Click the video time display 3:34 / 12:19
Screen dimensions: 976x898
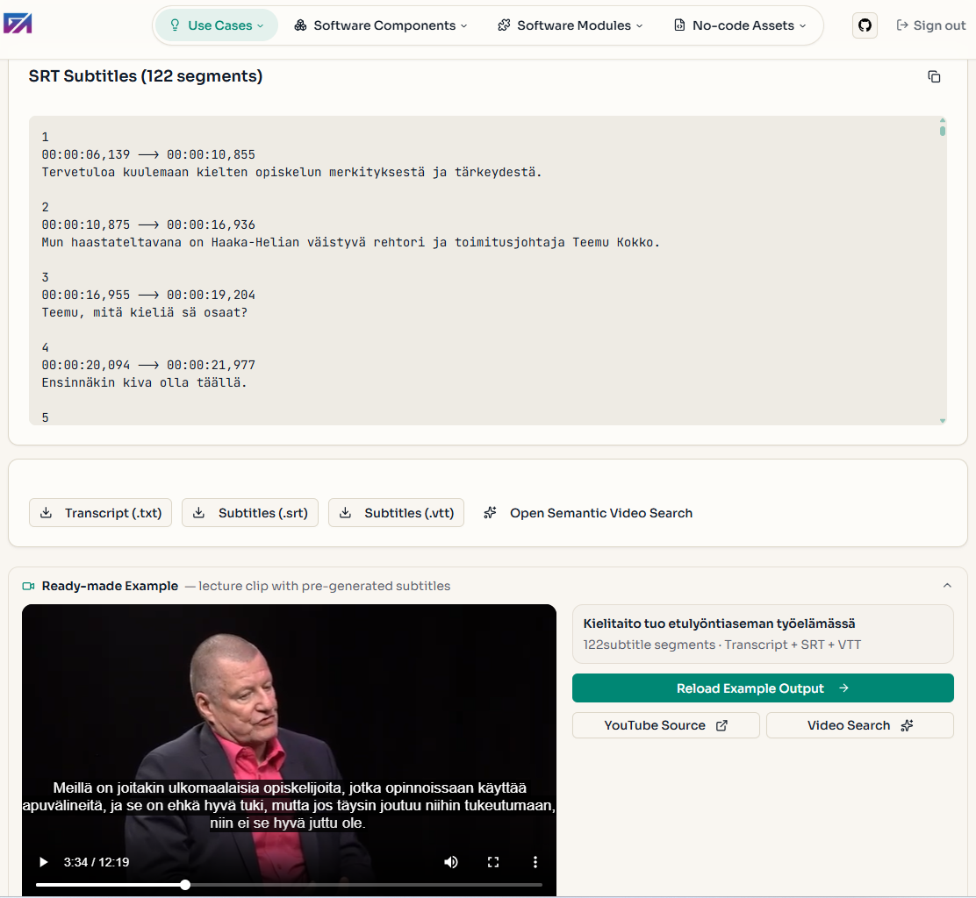97,862
